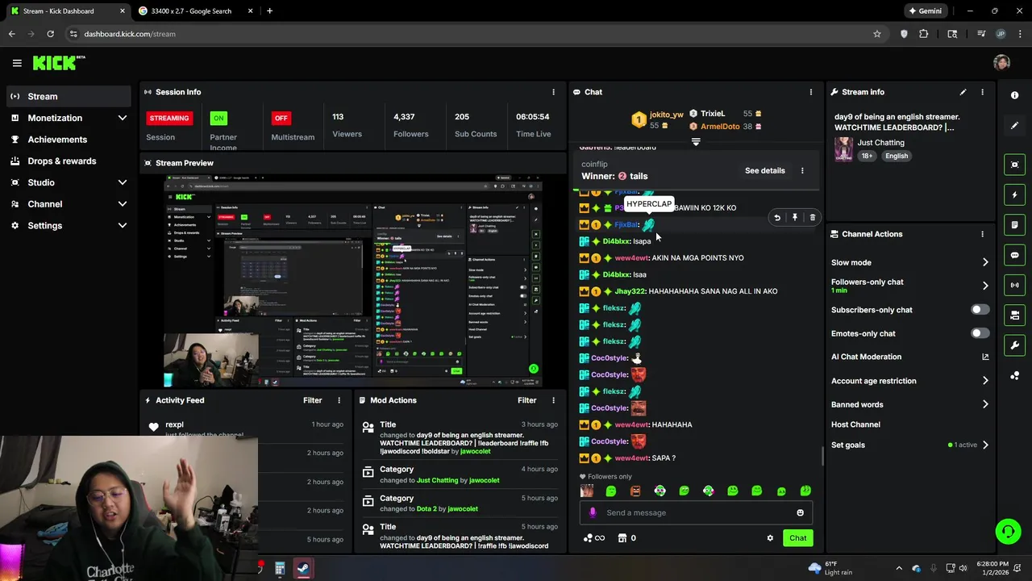Image resolution: width=1032 pixels, height=581 pixels.
Task: Open the profile avatar in header
Action: 1001,63
